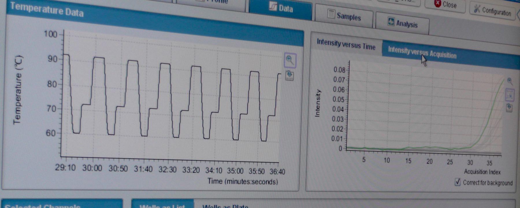520x208 pixels.
Task: Show the Intensity versus Time view
Action: tap(346, 44)
